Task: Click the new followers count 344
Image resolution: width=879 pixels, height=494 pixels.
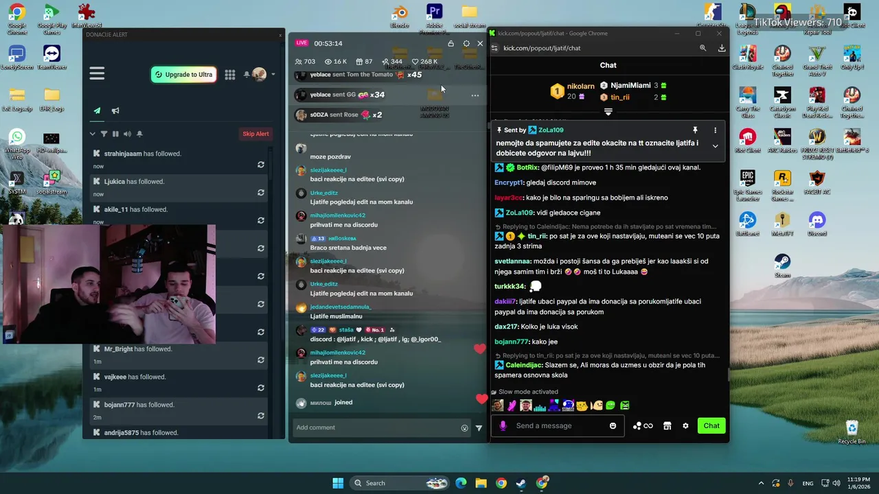Action: 391,62
